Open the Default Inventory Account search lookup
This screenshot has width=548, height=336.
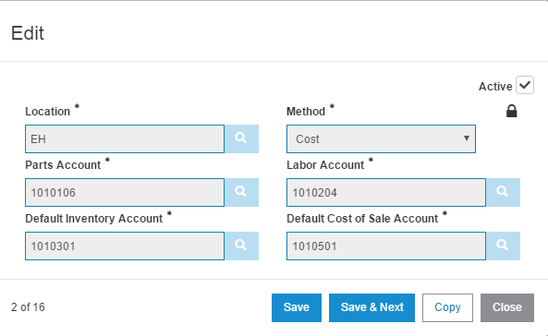pos(241,246)
